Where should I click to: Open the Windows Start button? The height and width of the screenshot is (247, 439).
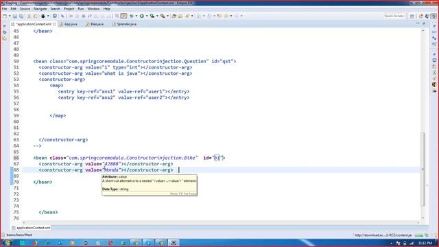(x=7, y=242)
